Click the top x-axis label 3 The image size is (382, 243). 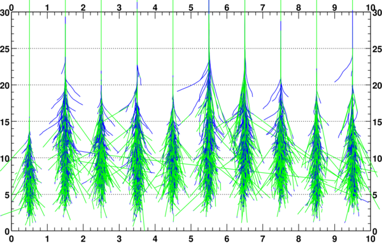(x=119, y=8)
